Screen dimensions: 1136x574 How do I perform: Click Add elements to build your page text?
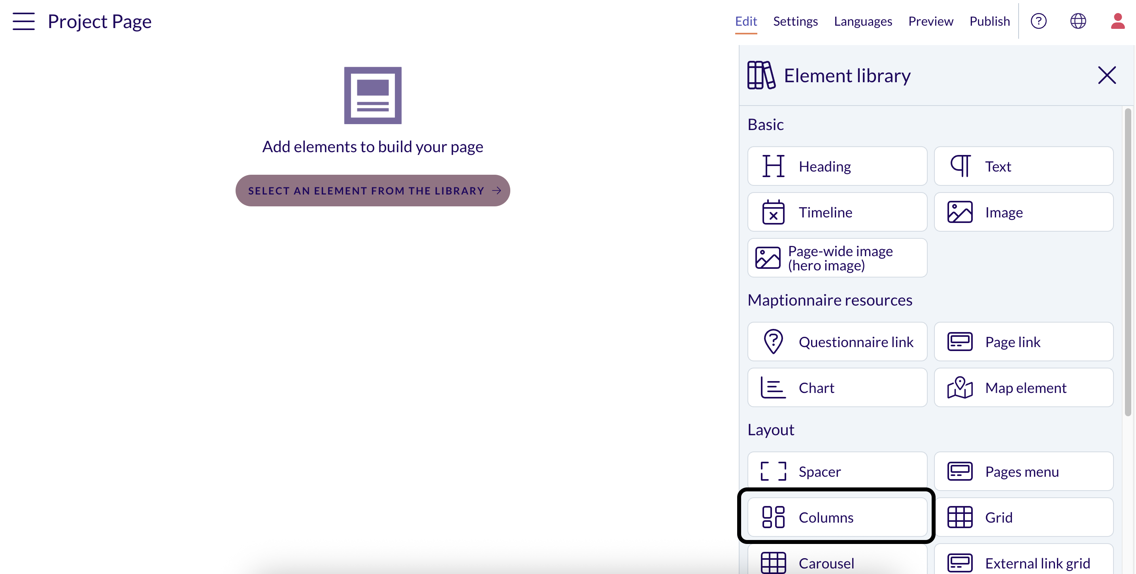(373, 147)
